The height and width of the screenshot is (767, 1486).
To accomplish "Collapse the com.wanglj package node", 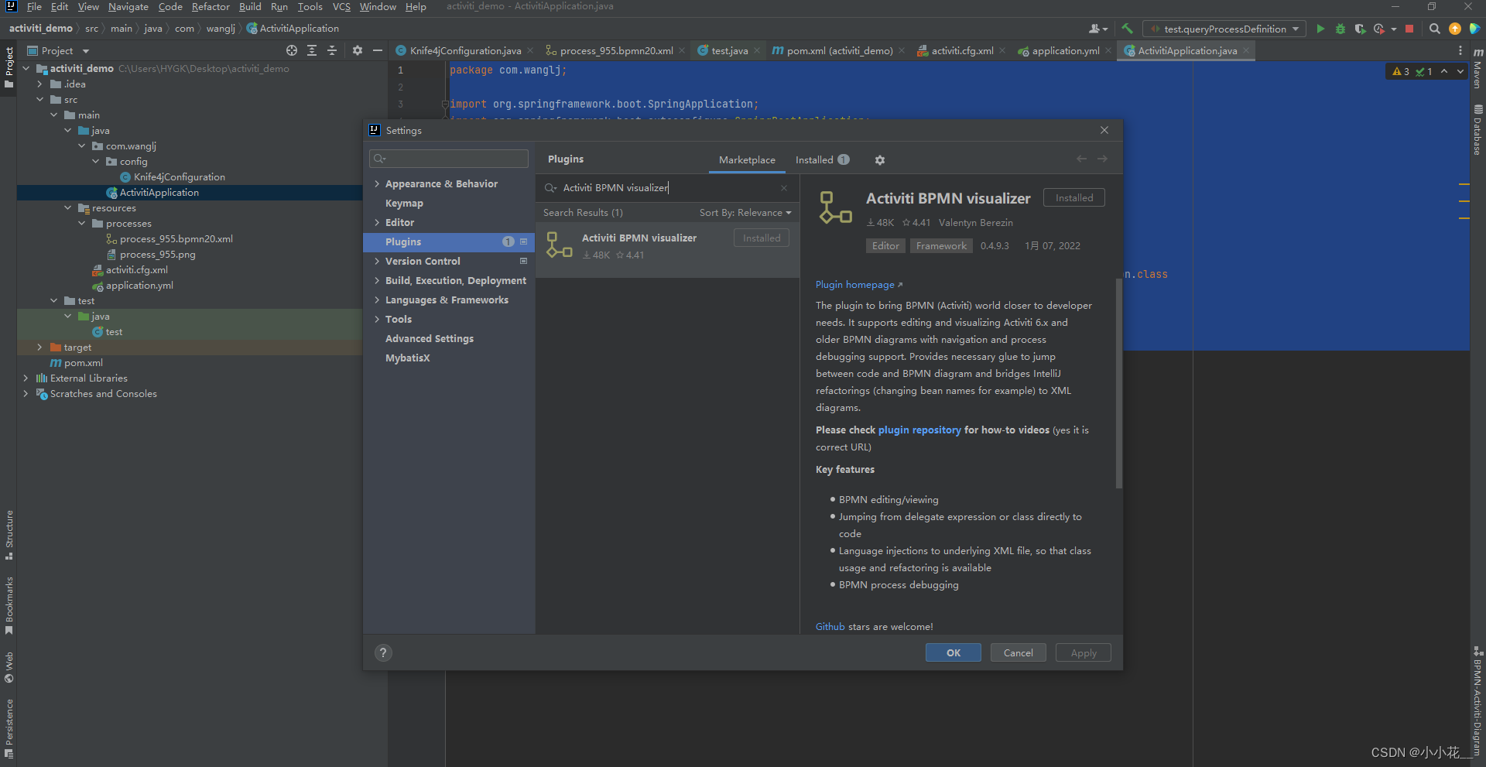I will (x=81, y=146).
